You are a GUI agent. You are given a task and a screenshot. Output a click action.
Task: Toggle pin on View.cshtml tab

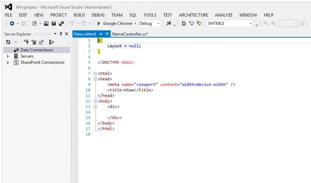[x=101, y=34]
